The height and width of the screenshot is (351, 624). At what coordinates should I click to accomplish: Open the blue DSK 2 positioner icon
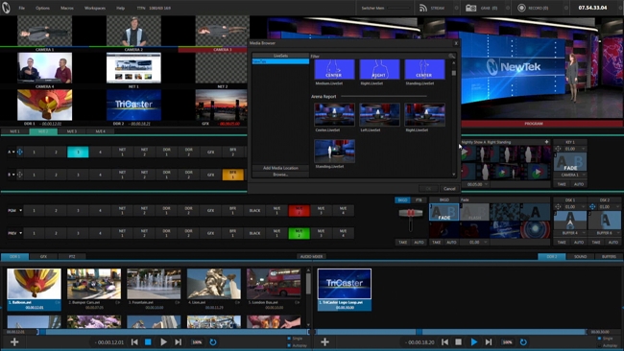(592, 207)
